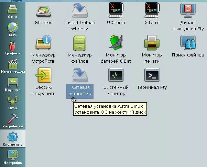The image size is (207, 167).
Task: Open the Сеть category
Action: 13,30
